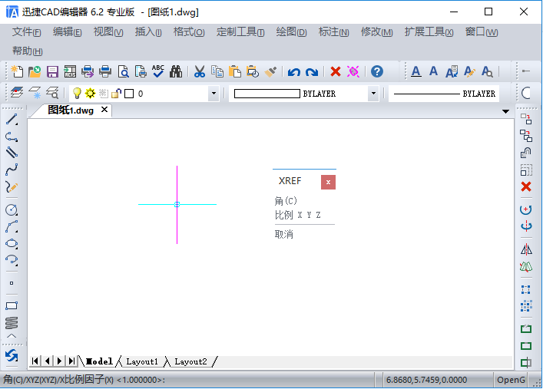Click the red X delete icon in the top toolbar

[x=335, y=71]
